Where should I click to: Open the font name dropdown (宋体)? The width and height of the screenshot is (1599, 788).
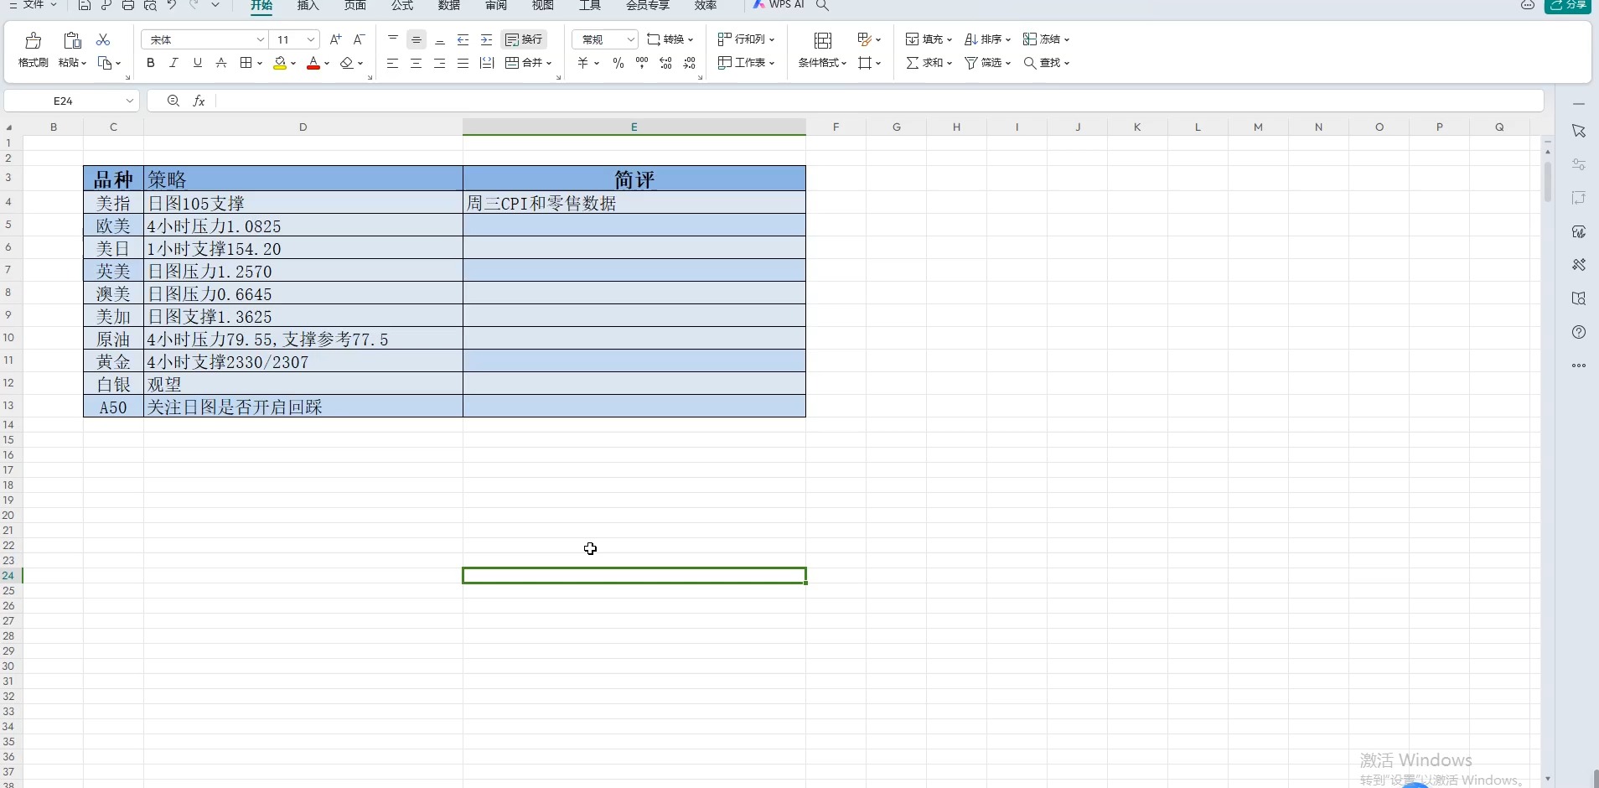[261, 39]
